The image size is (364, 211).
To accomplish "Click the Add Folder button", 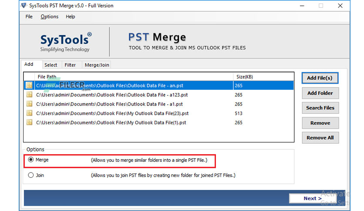I will [320, 93].
